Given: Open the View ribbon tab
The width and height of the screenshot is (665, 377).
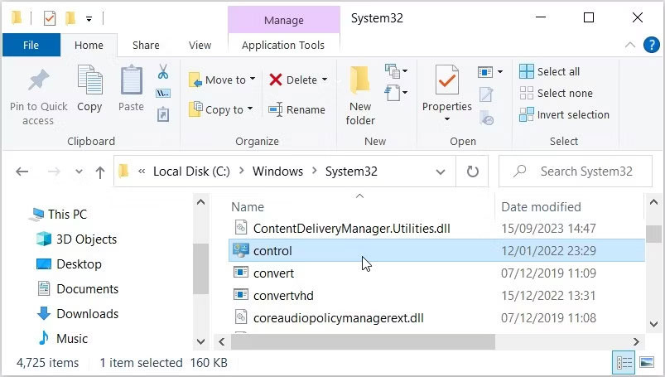Looking at the screenshot, I should point(200,46).
